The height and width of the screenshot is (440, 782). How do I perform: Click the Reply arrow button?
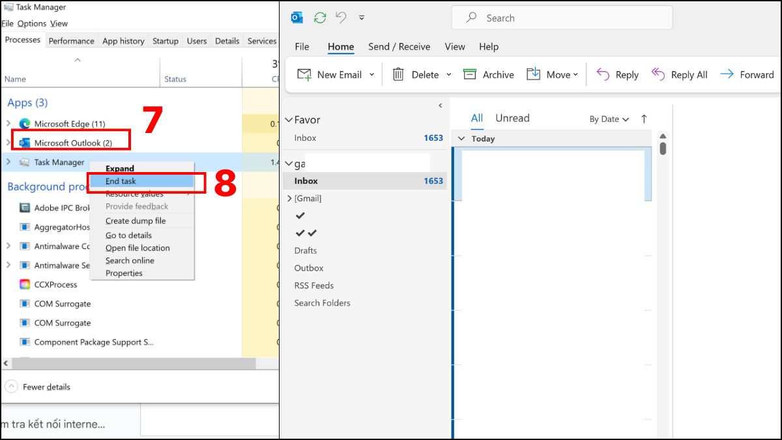[x=618, y=75]
